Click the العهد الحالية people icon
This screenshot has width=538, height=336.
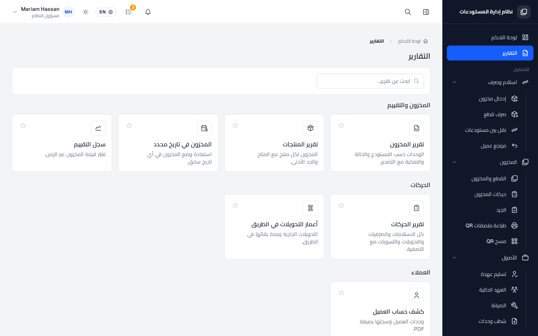coord(514,290)
